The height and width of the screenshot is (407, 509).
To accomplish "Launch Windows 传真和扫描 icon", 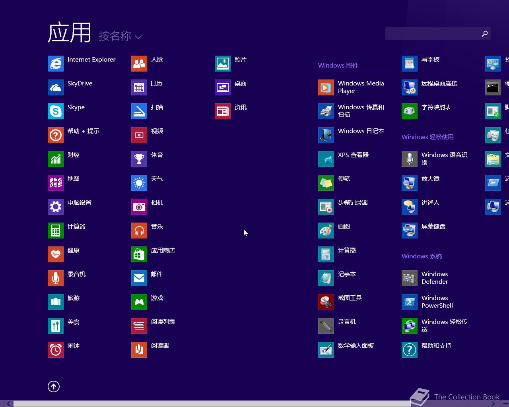I will coord(326,111).
